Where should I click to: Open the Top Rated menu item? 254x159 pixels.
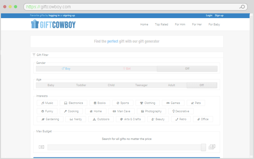pyautogui.click(x=161, y=24)
